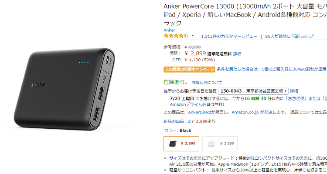Open the 在庫状況について stock status link
327x174 pixels.
[x=207, y=83]
